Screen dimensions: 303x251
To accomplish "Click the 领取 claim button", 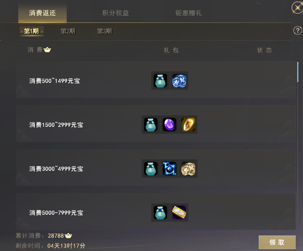I will pyautogui.click(x=277, y=242).
